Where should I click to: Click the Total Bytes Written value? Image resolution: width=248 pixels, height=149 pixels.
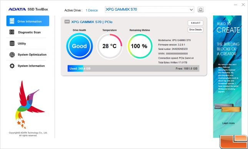click(183, 63)
